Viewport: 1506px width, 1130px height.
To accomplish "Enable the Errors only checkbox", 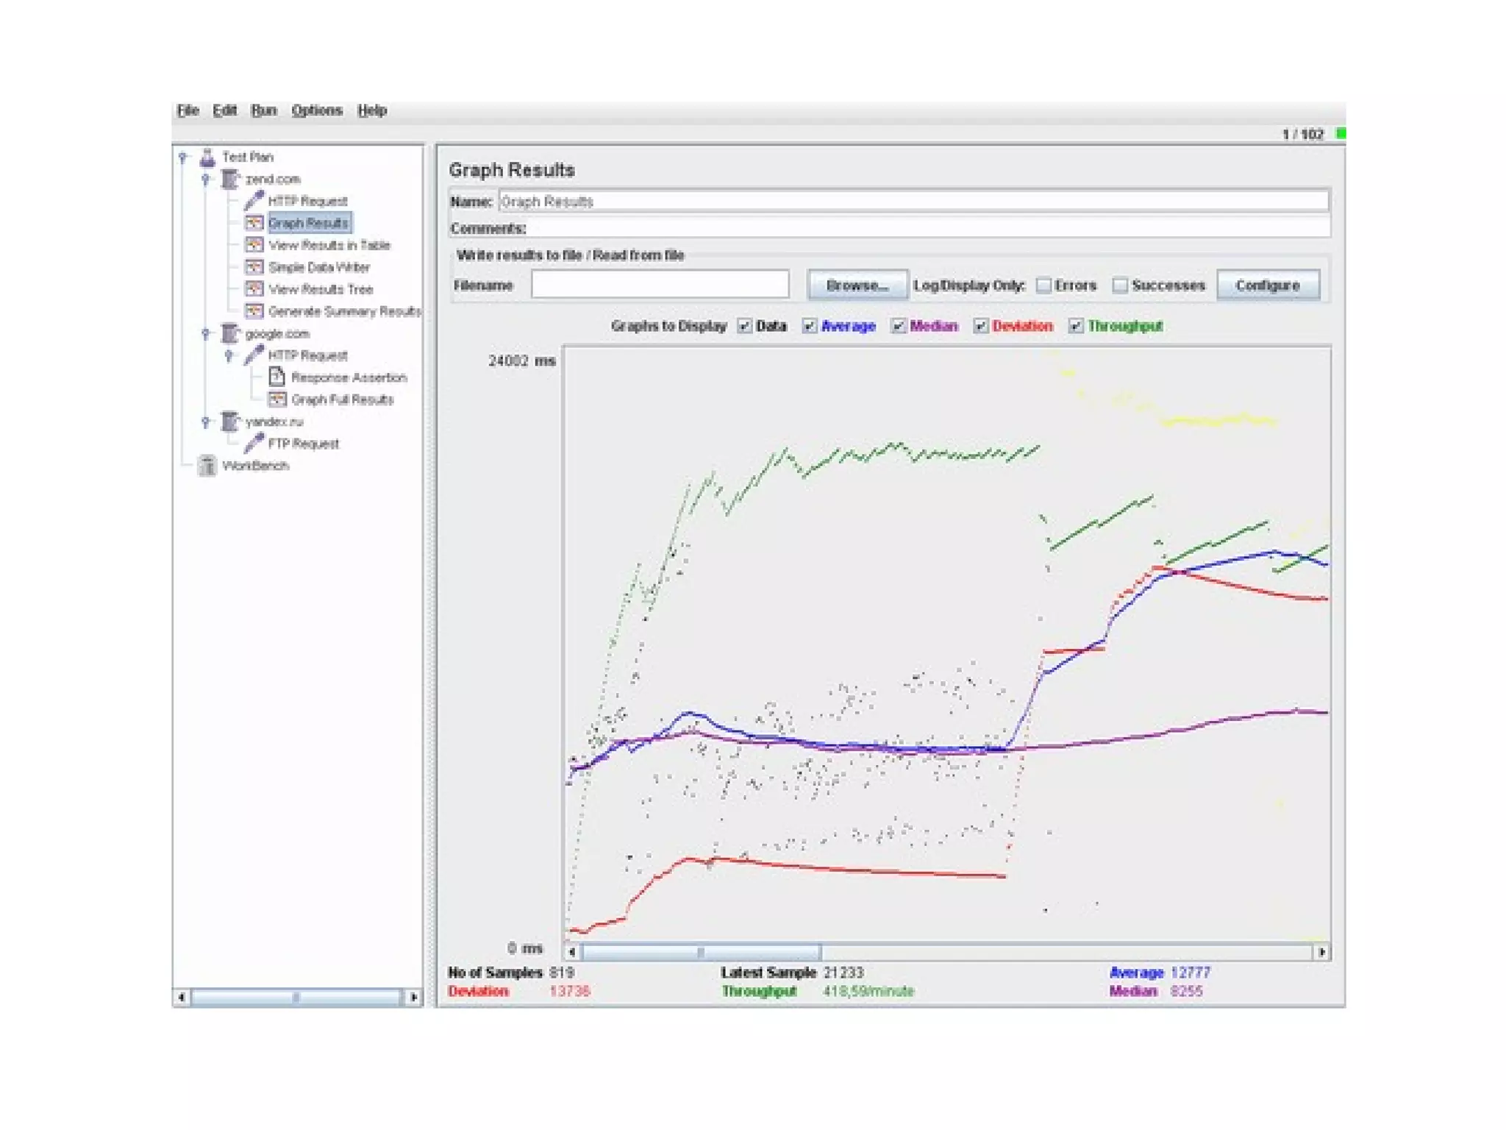I will pyautogui.click(x=1043, y=285).
